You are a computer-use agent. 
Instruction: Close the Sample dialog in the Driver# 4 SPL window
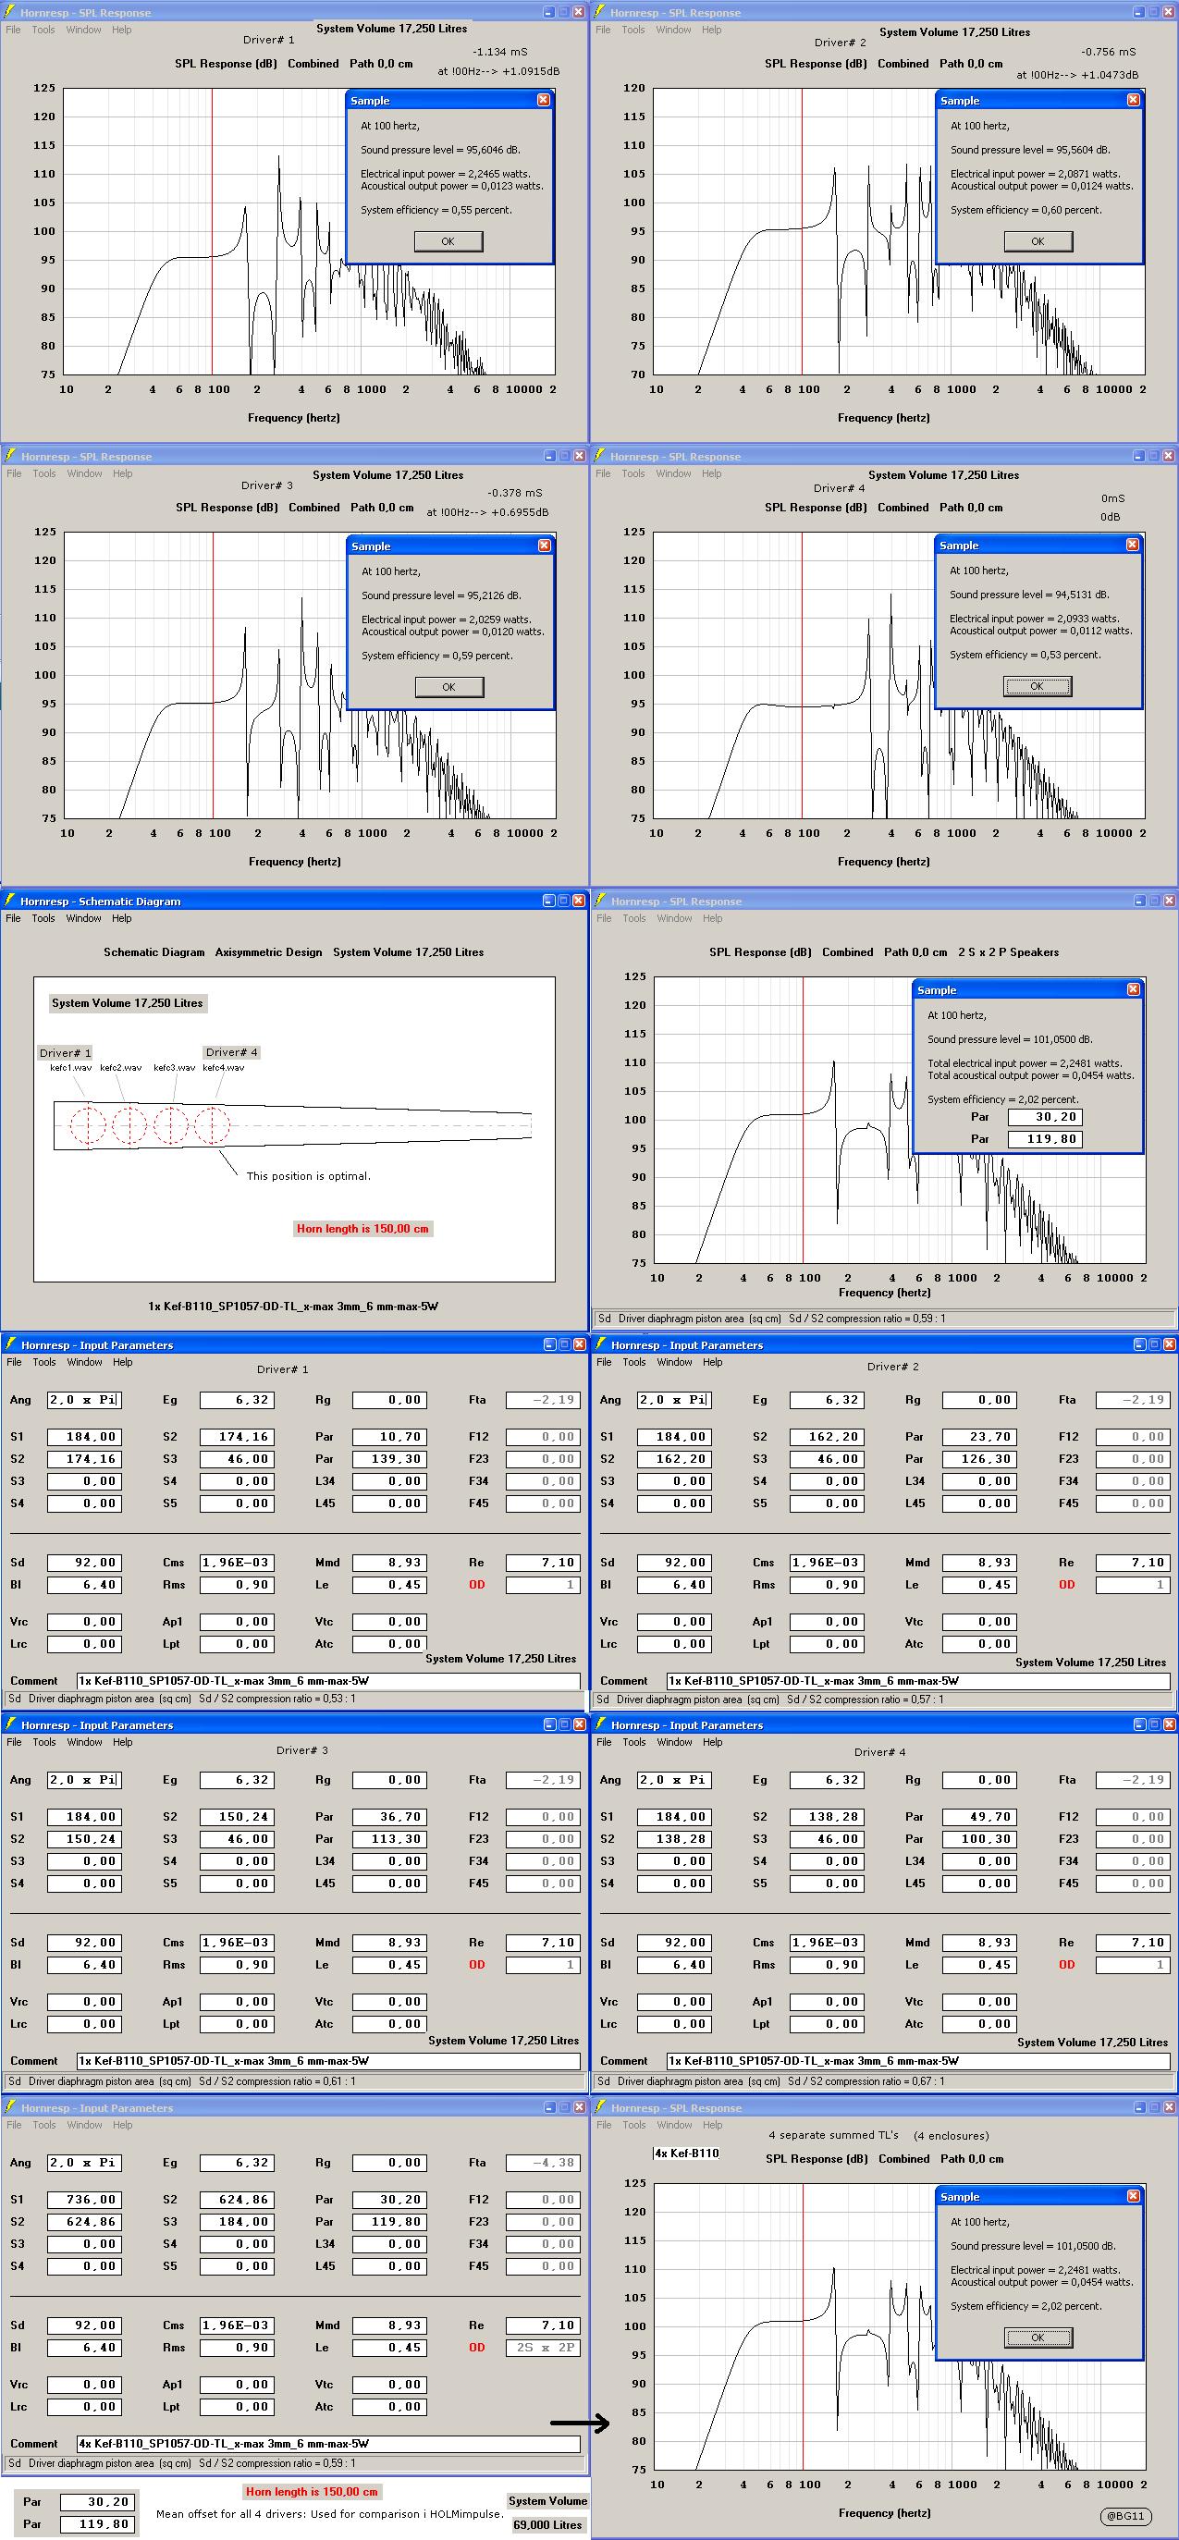1132,546
